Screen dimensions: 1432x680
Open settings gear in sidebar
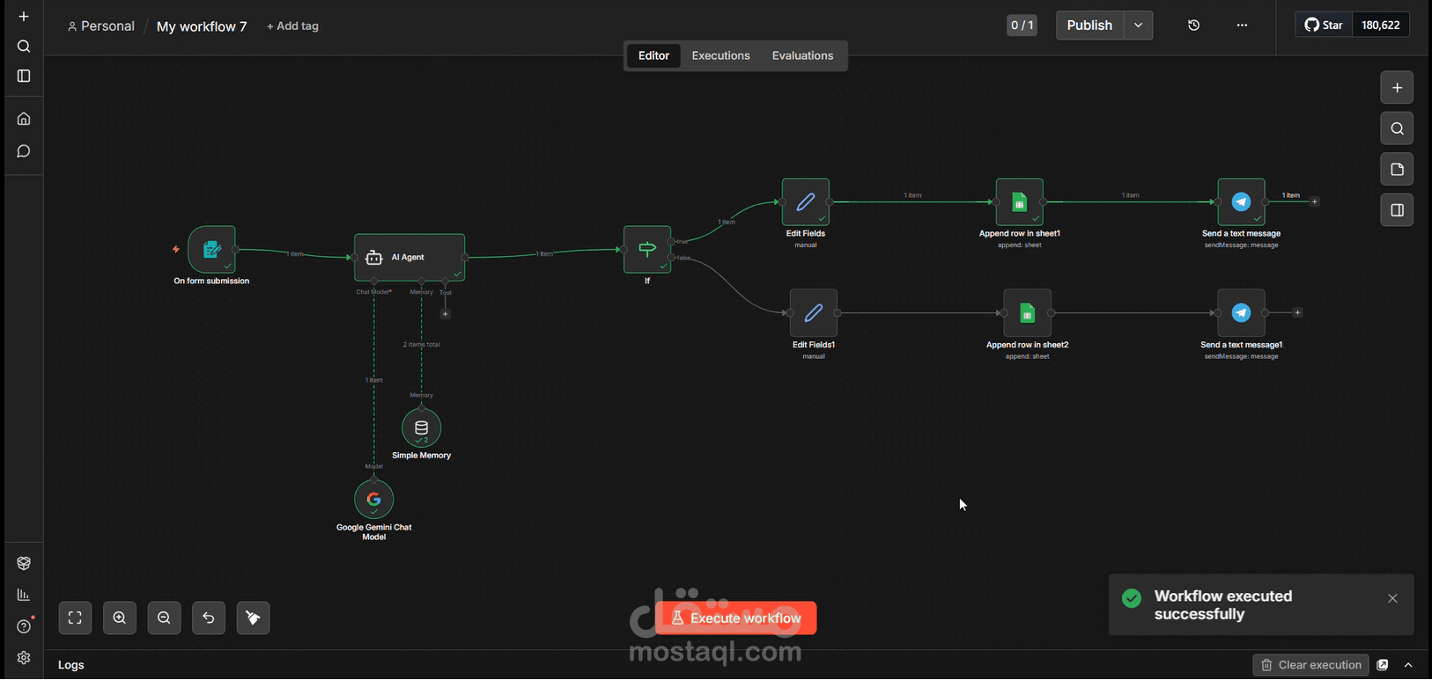[x=24, y=658]
